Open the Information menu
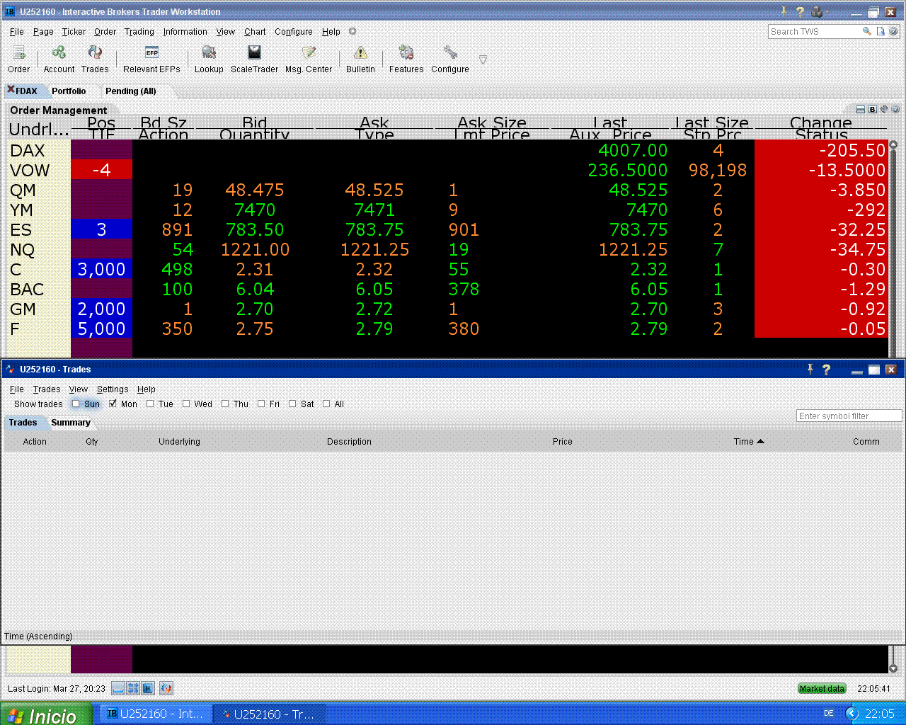 pyautogui.click(x=185, y=32)
